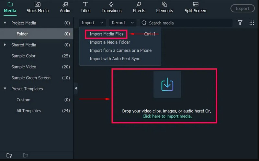Click the import download arrow icon
This screenshot has height=161, width=259.
click(167, 84)
